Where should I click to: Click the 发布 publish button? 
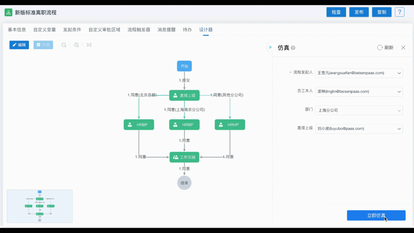[x=359, y=12]
